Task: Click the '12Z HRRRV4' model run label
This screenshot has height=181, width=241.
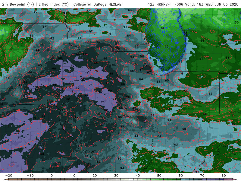Action: 159,4
